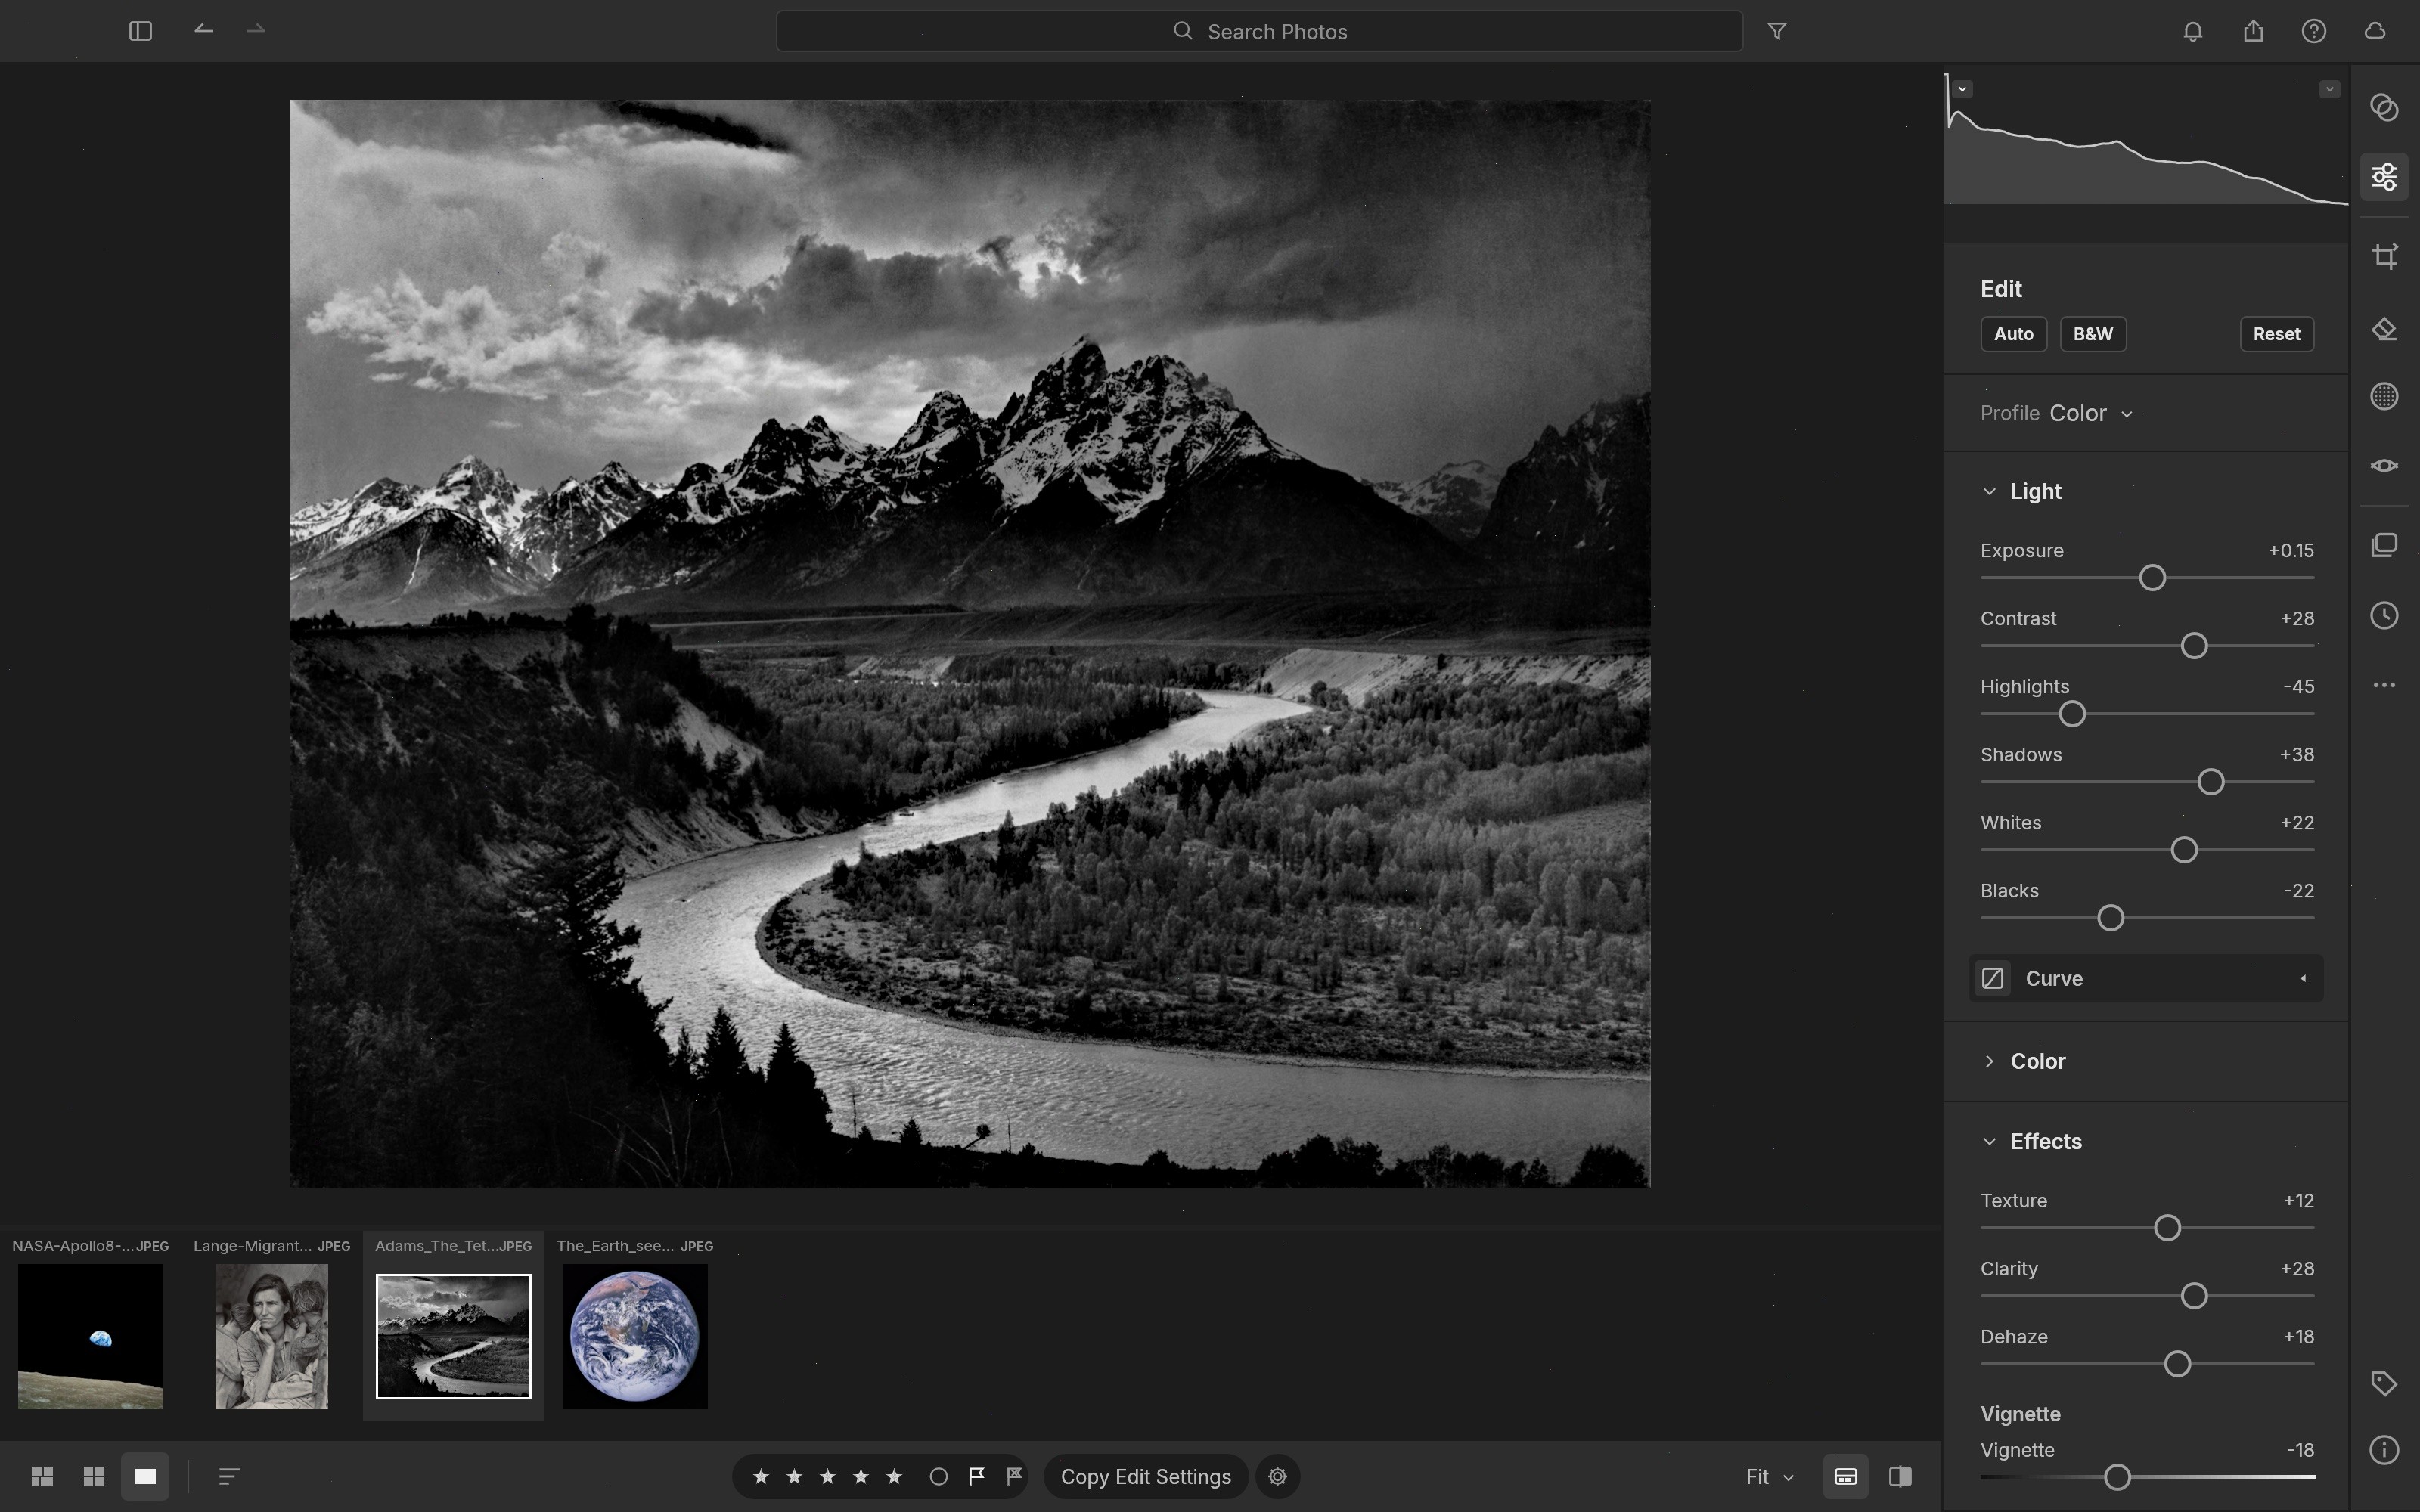Select the Healing eraser tool
Viewport: 2420px width, 1512px height.
click(x=2384, y=329)
